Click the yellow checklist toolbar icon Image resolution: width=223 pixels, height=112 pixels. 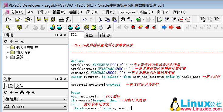(x=93, y=27)
